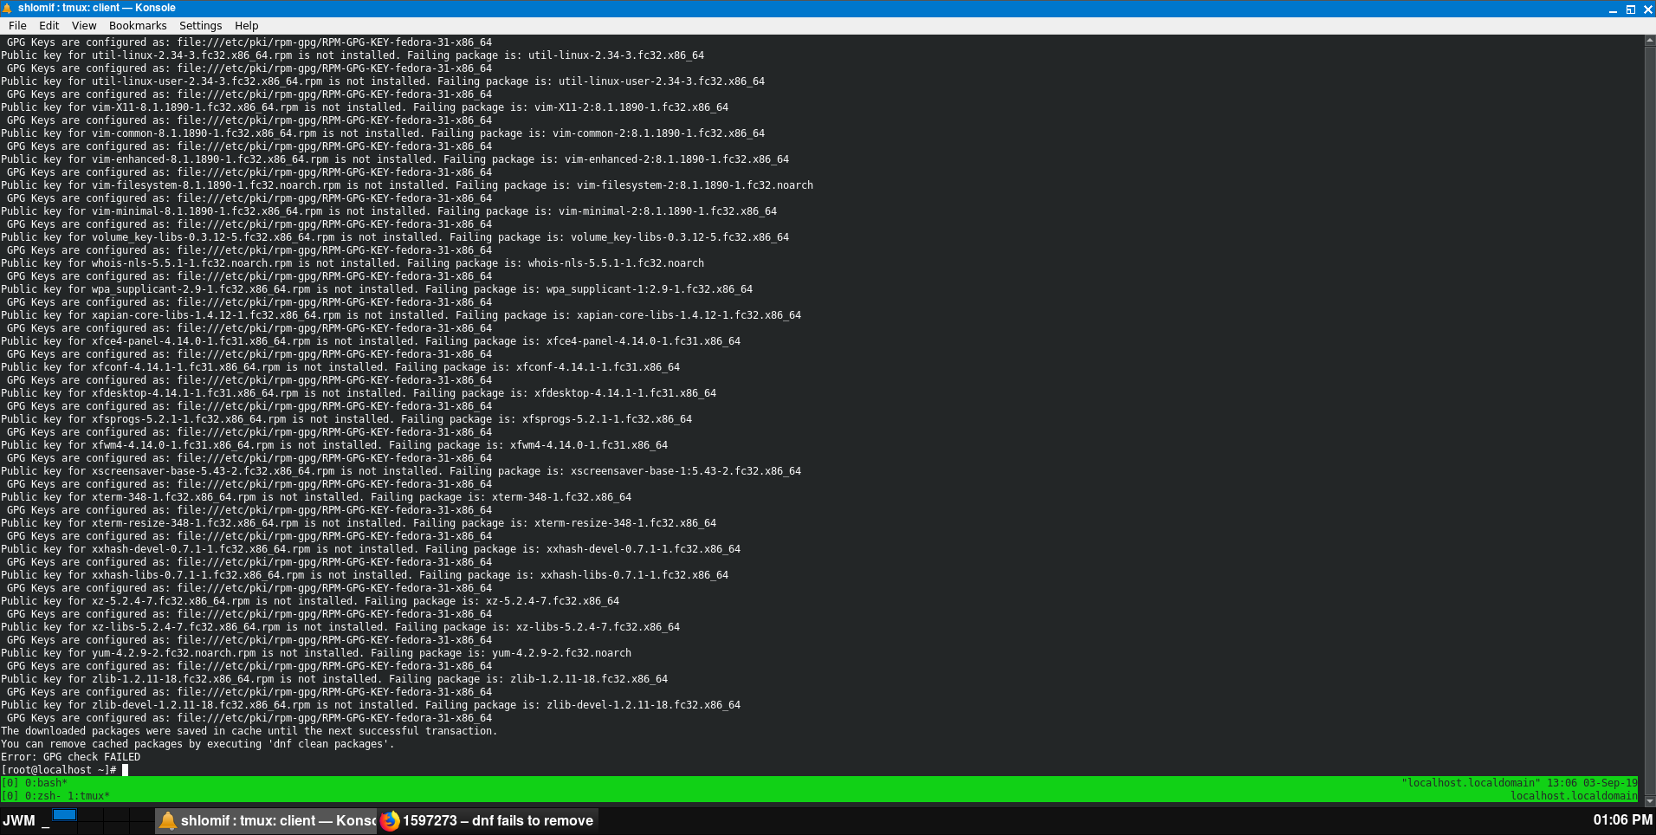Open the Edit menu

49,26
